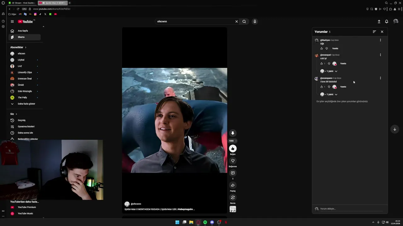
Task: Reply (Yanıtla) to the @evansyamv comment
Action: point(343,87)
